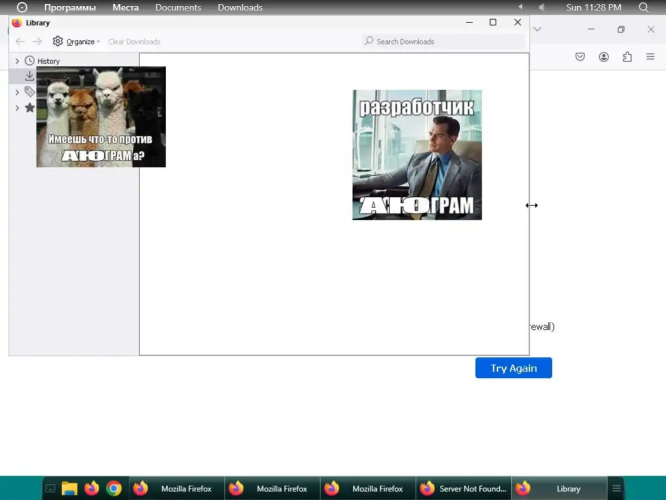Open the file manager taskbar icon
Screen dimensions: 666x500
[69, 488]
